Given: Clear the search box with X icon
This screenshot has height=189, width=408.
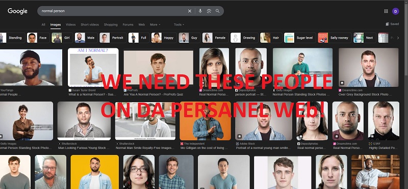Looking at the screenshot, I should click(x=189, y=11).
